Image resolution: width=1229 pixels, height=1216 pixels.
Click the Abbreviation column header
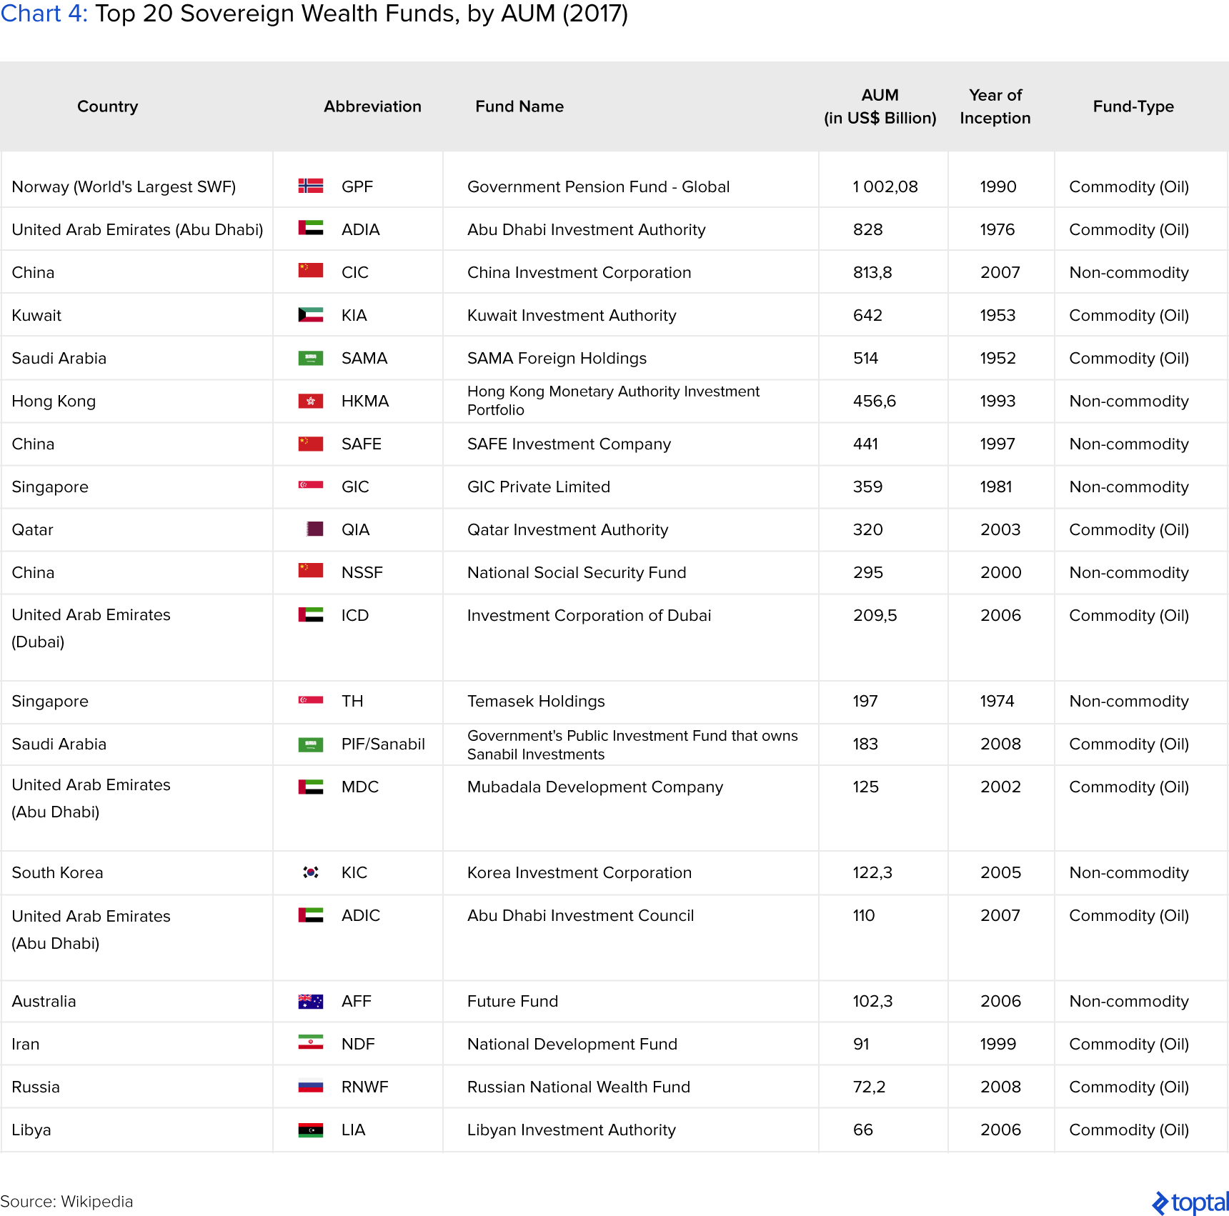tap(372, 106)
